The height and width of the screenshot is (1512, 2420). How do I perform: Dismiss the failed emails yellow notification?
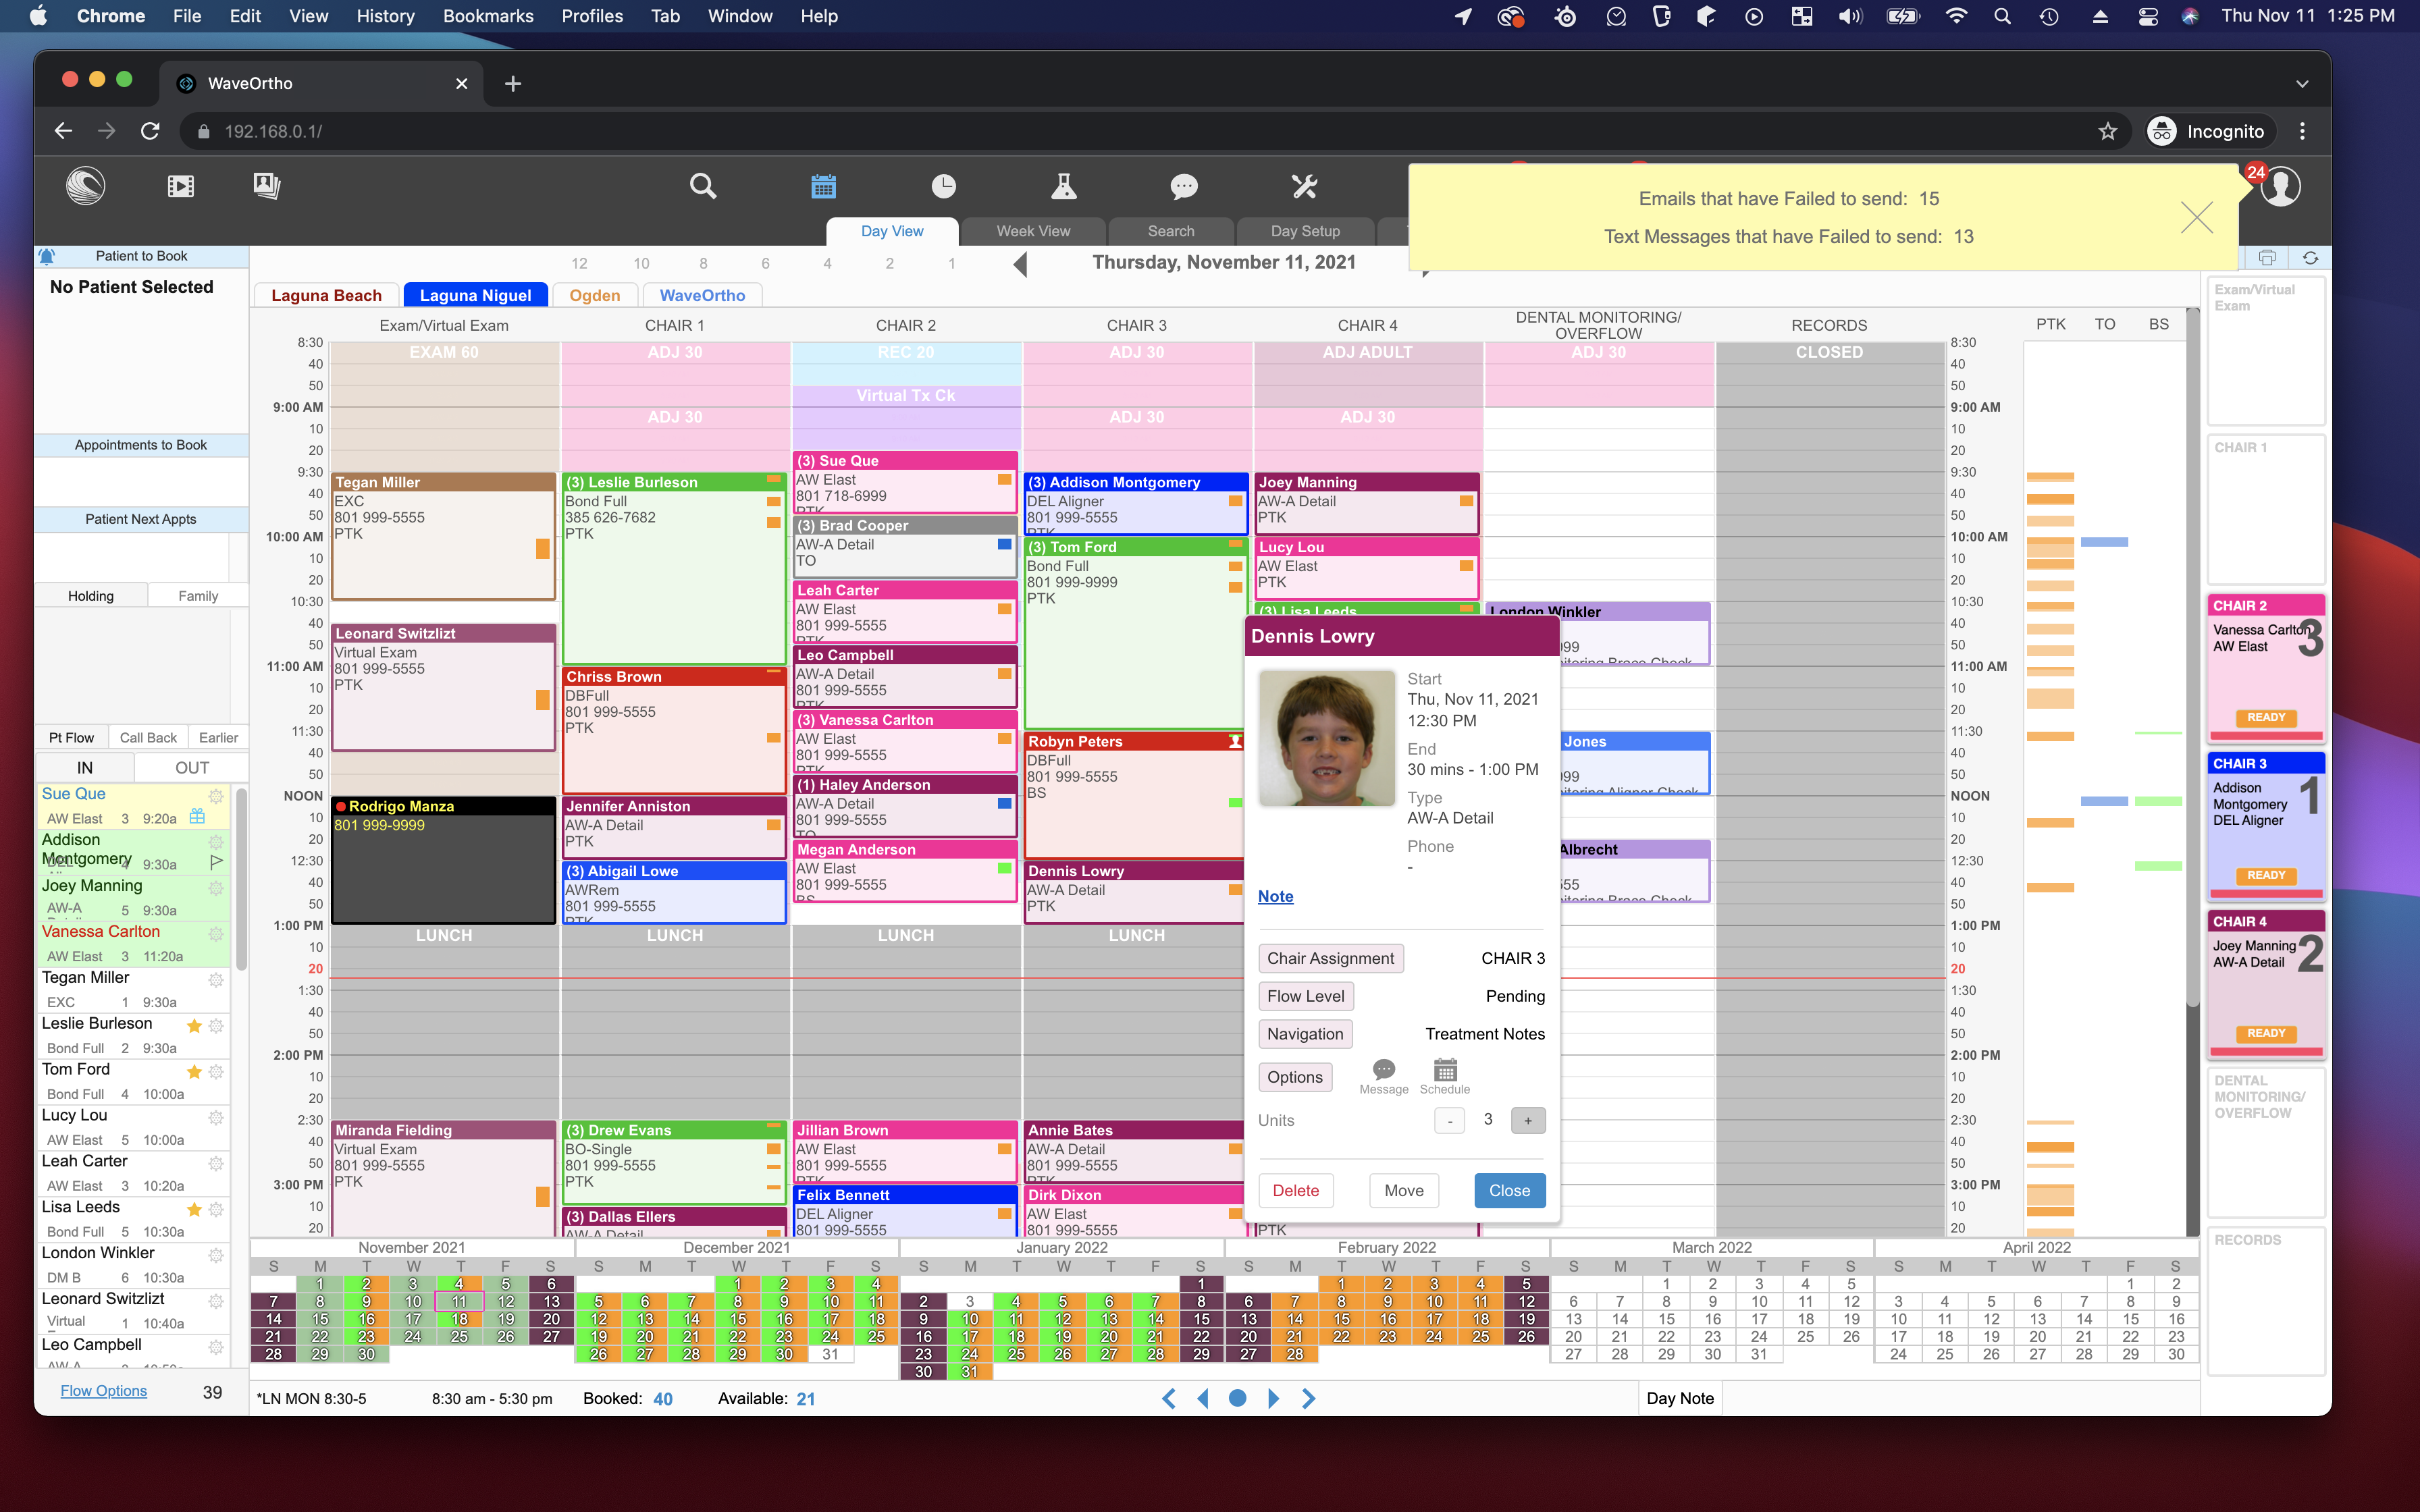2196,217
